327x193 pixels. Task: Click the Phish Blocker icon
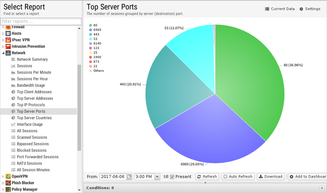pos(8,183)
